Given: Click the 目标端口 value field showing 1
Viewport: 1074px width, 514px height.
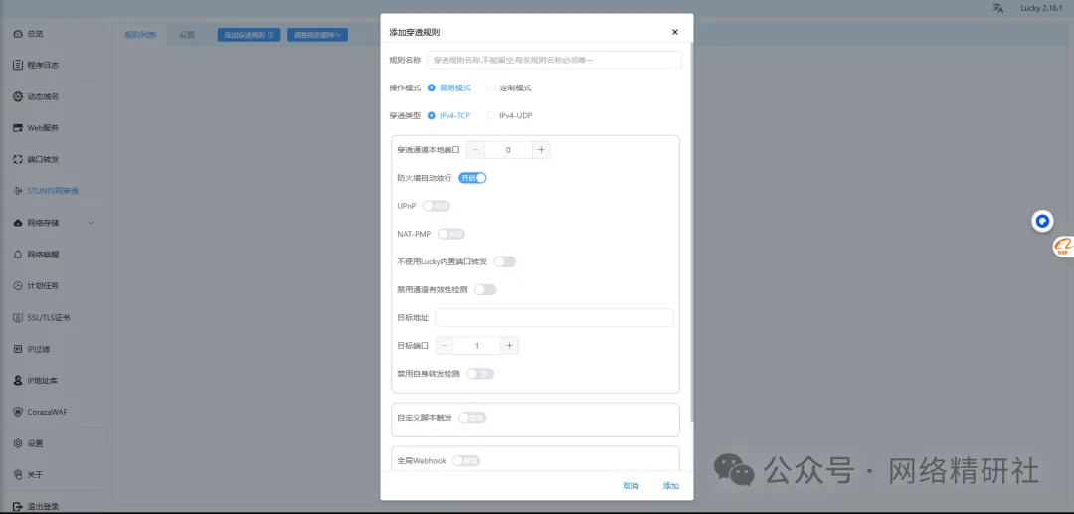Looking at the screenshot, I should tap(476, 346).
